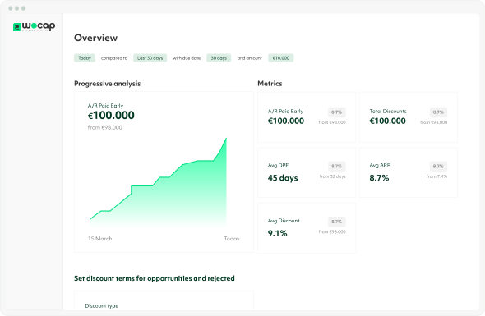Click 'from 32 days' text
This screenshot has height=316, width=485.
coord(332,176)
